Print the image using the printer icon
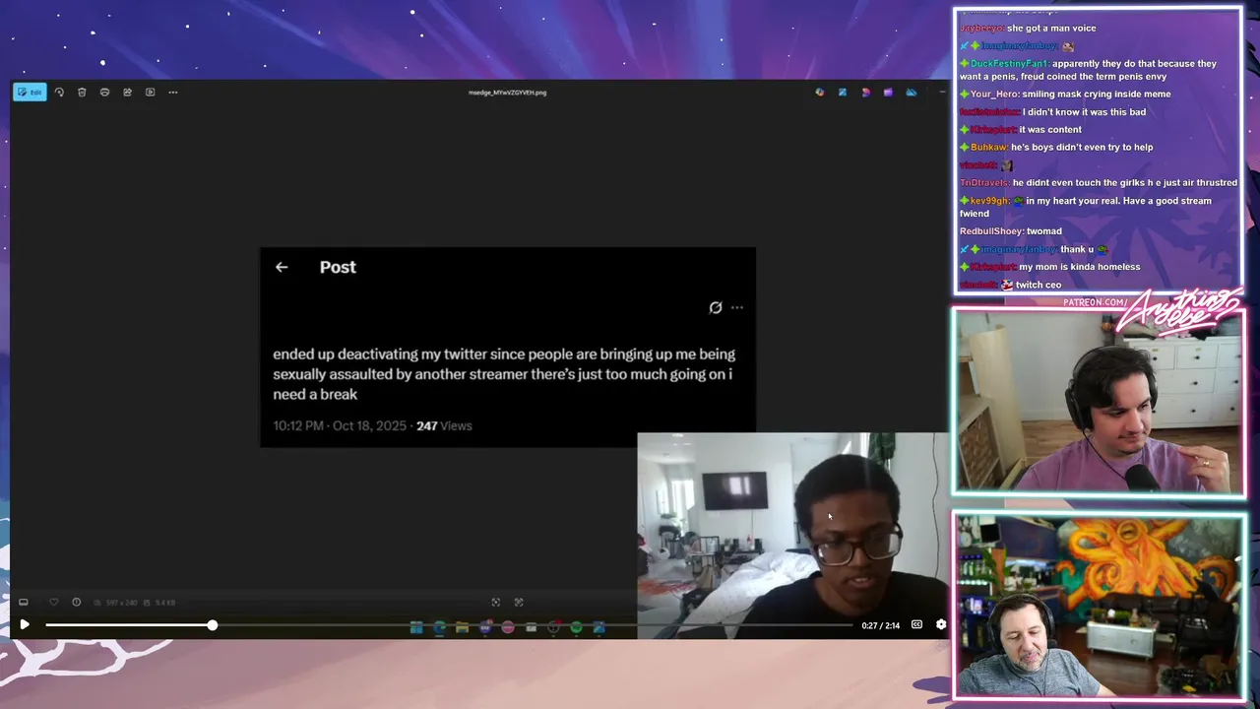The width and height of the screenshot is (1260, 709). [104, 93]
